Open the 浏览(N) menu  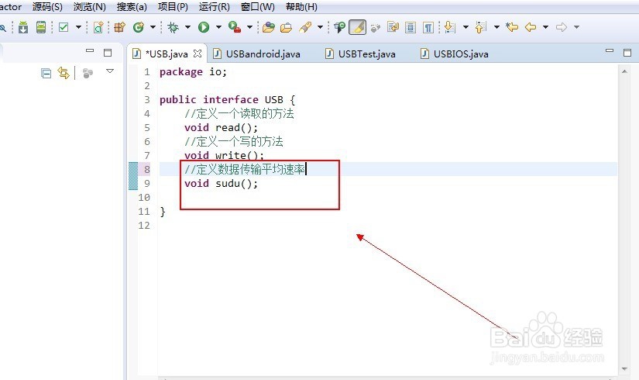click(90, 7)
